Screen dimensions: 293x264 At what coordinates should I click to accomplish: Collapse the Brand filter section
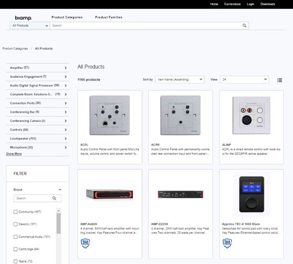[x=60, y=189]
